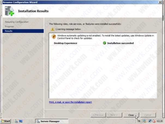Select the Progress step in sidebar
The image size is (165, 124).
pos(9,27)
